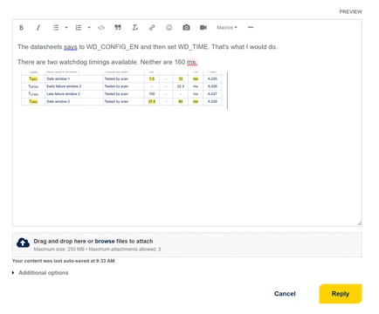Click the 'Safe window 1' table row
This screenshot has width=379, height=314.
tap(121, 78)
